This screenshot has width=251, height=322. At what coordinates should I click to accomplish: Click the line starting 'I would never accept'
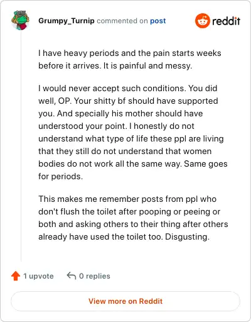[128, 89]
